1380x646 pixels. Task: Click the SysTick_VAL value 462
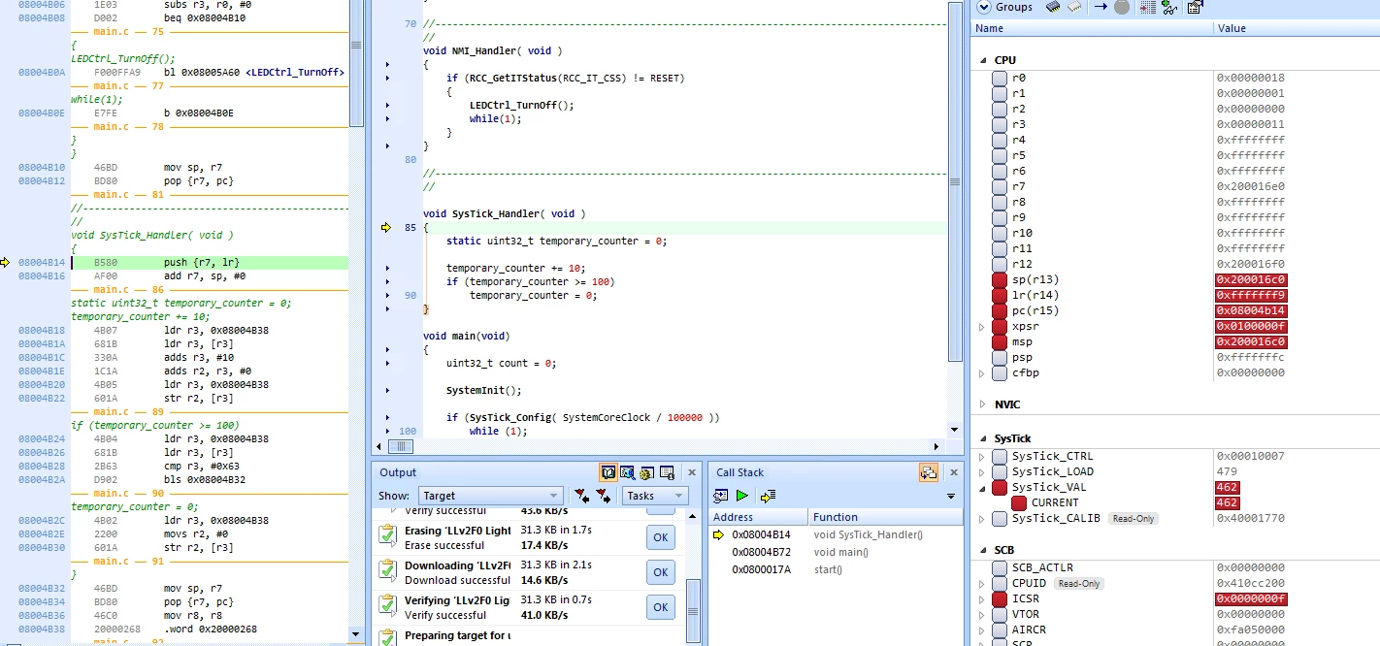(x=1227, y=487)
